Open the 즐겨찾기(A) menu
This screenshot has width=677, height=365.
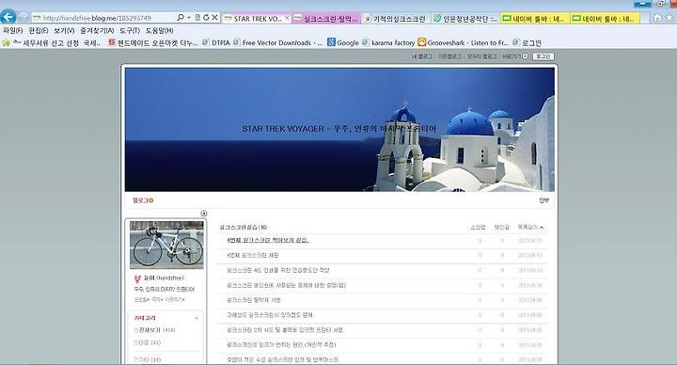pos(97,31)
